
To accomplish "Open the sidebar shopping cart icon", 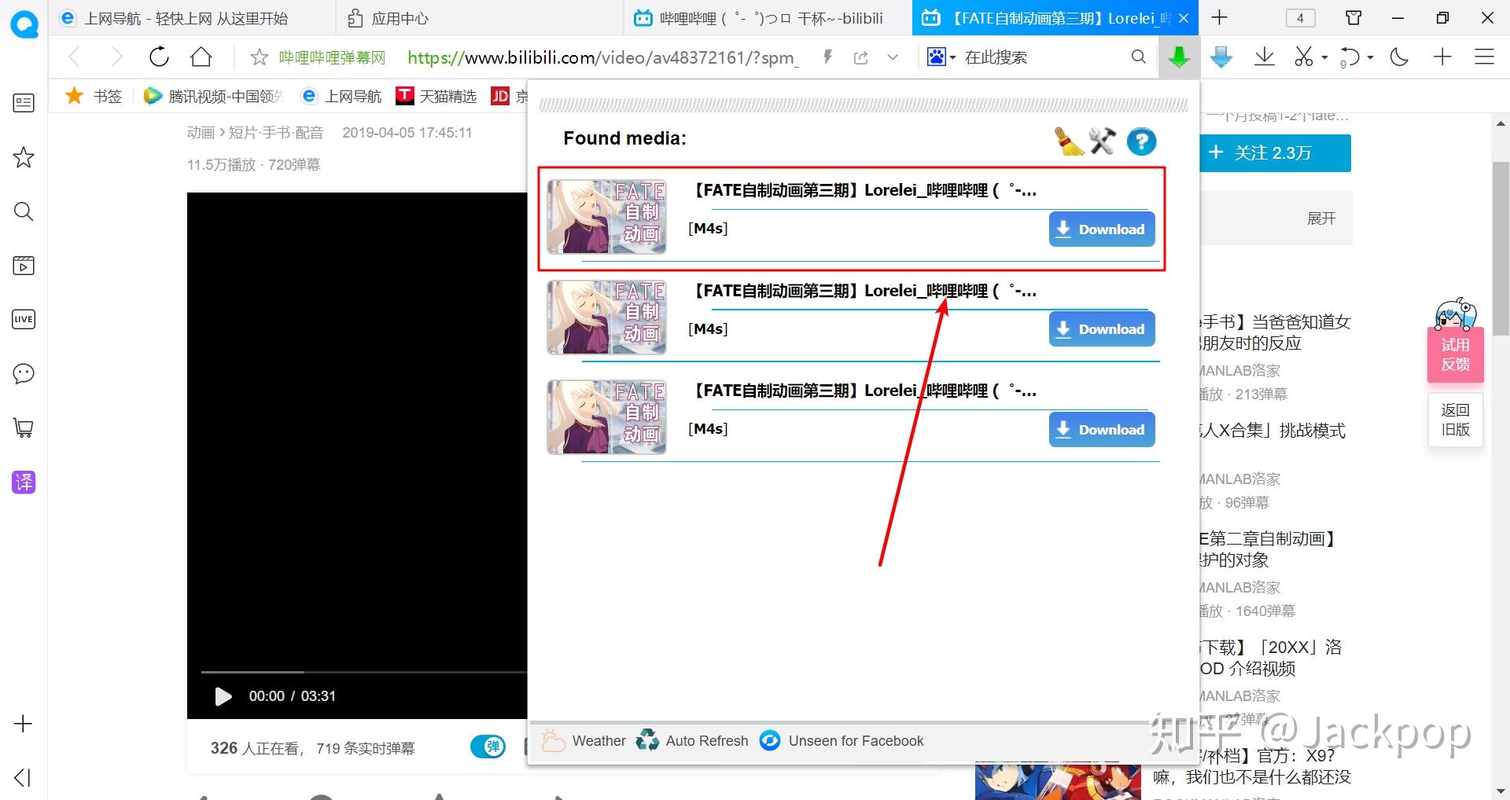I will coord(24,428).
